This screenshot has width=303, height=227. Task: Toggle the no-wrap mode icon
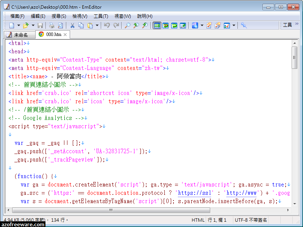point(157,25)
